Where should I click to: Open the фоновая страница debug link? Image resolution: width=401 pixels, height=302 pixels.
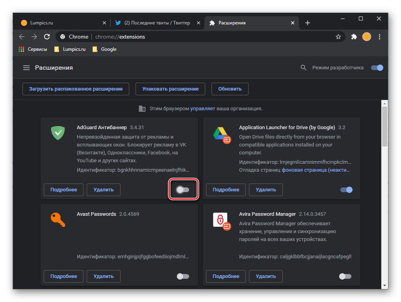316,170
